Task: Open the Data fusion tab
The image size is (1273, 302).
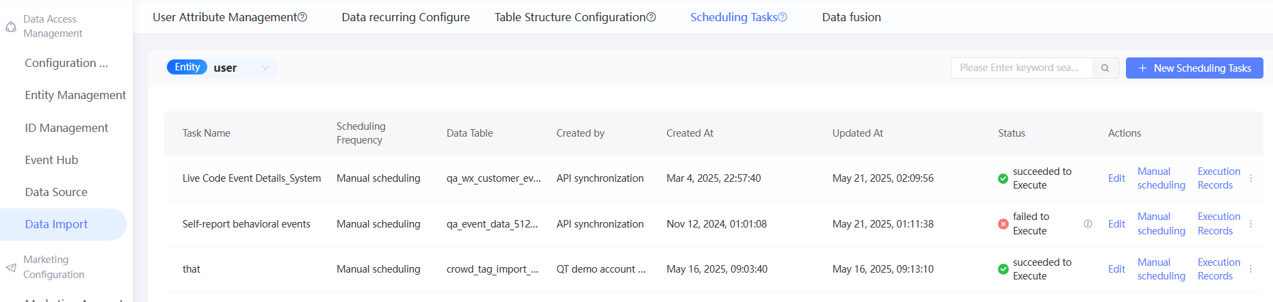Action: click(x=851, y=17)
